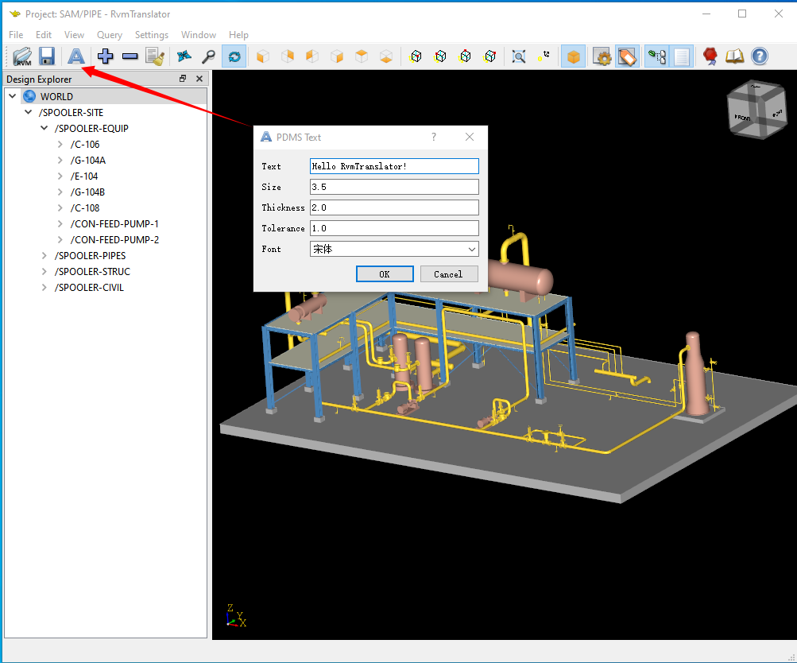Expand the /SPOOLER-CIVIL node
The height and width of the screenshot is (663, 797).
coord(44,287)
